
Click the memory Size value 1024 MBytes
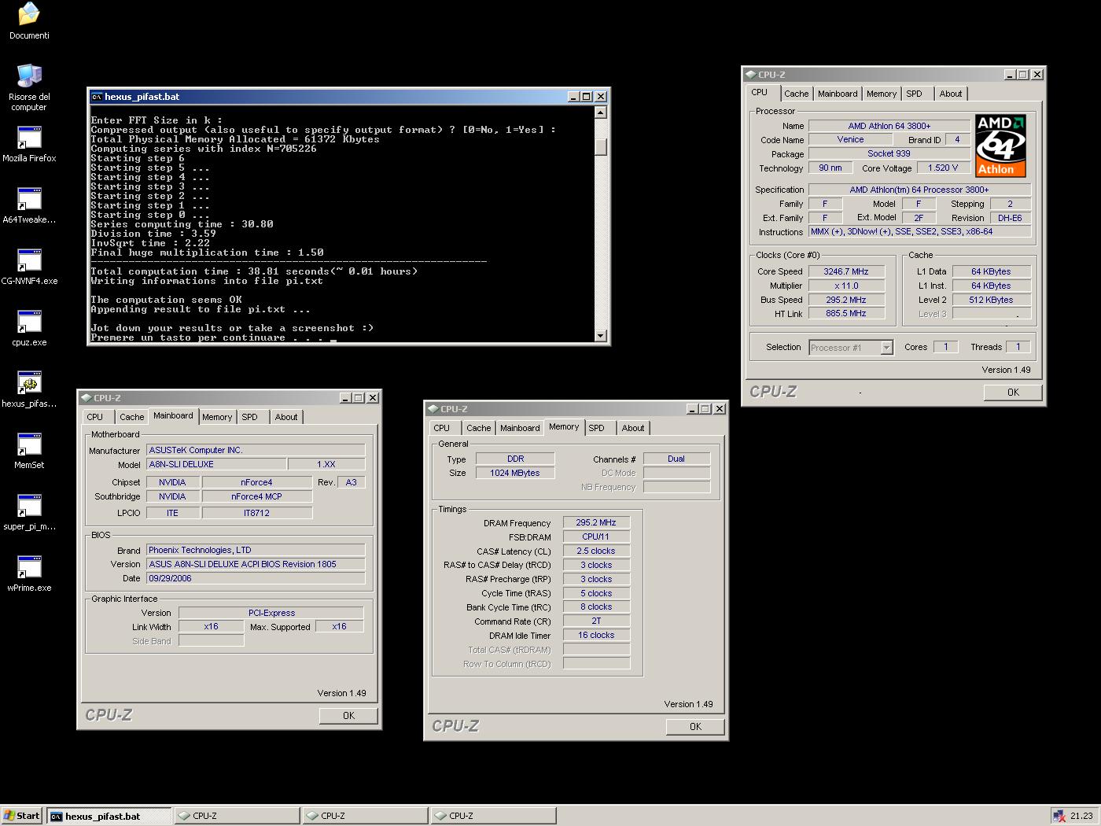coord(515,473)
